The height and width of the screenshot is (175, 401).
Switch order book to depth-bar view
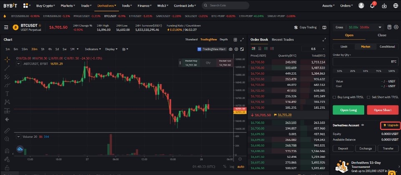[x=260, y=48]
